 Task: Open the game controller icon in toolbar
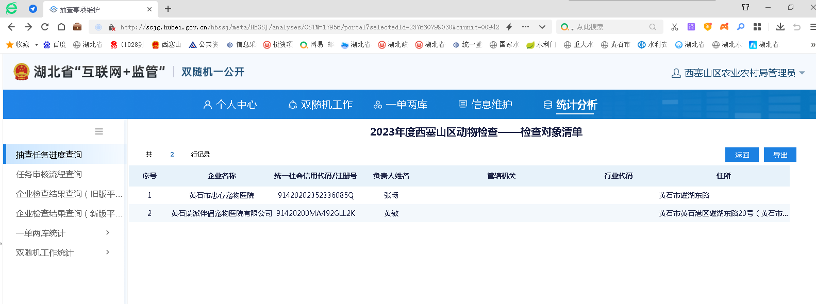[724, 27]
